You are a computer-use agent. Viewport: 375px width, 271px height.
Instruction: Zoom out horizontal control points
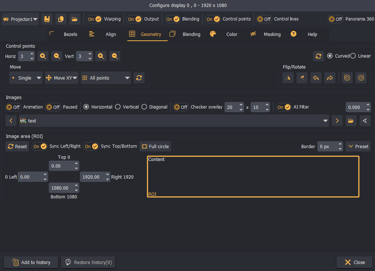[57, 56]
